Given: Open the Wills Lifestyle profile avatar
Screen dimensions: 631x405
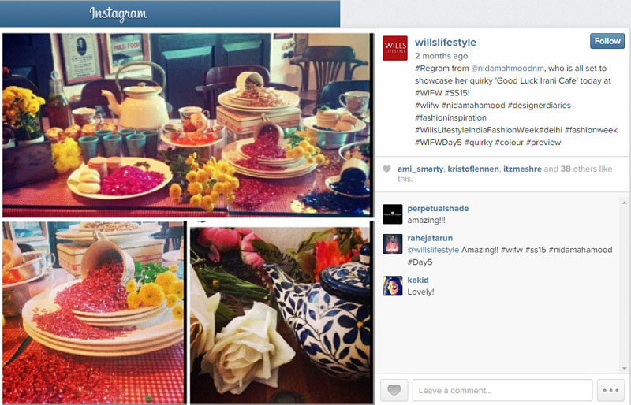Looking at the screenshot, I should (x=395, y=48).
